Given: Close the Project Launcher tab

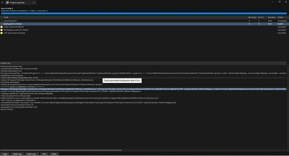Looking at the screenshot, I should point(34,3).
